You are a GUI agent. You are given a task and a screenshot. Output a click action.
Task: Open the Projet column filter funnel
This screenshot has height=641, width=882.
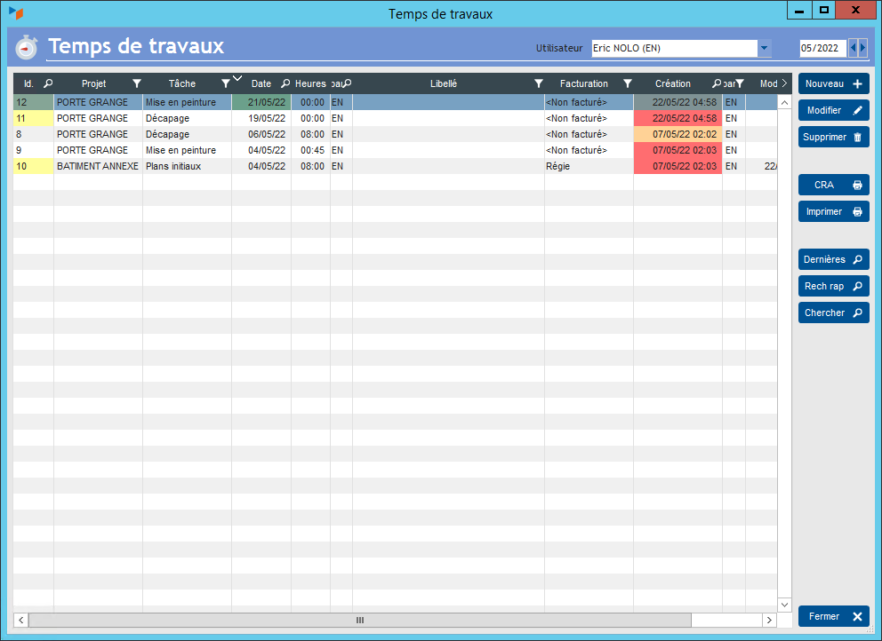pos(136,83)
